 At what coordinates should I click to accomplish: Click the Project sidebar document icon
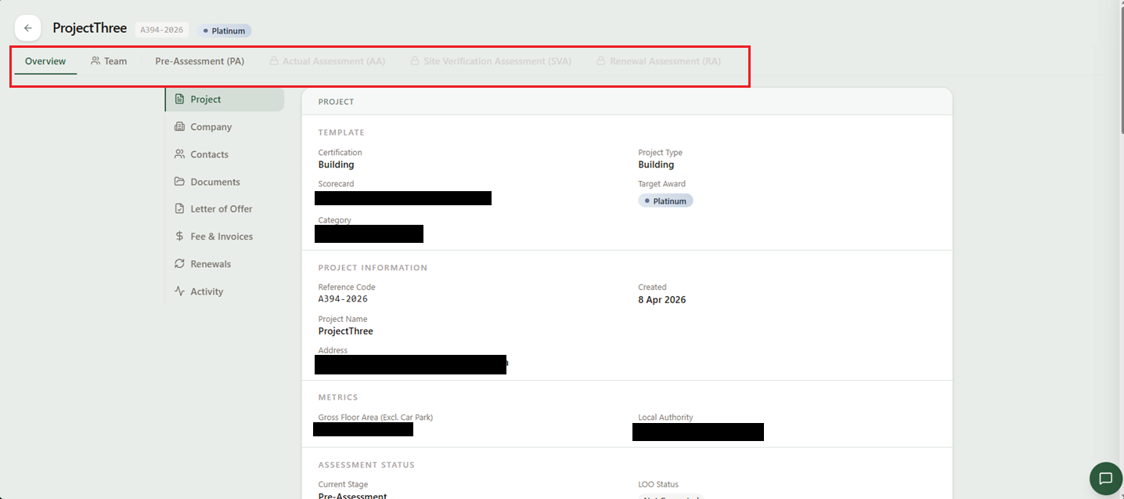(x=179, y=99)
